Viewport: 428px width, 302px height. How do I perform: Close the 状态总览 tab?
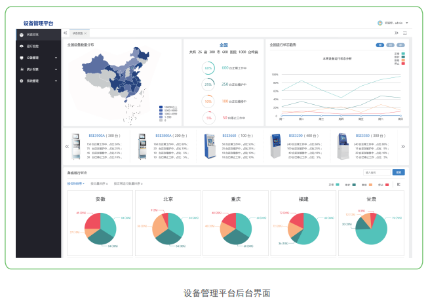point(85,33)
